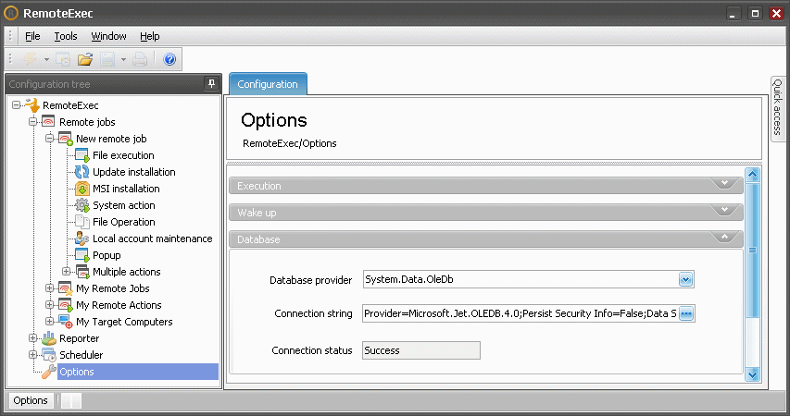The image size is (790, 416).
Task: Expand the My Remote Actions node
Action: (x=49, y=305)
